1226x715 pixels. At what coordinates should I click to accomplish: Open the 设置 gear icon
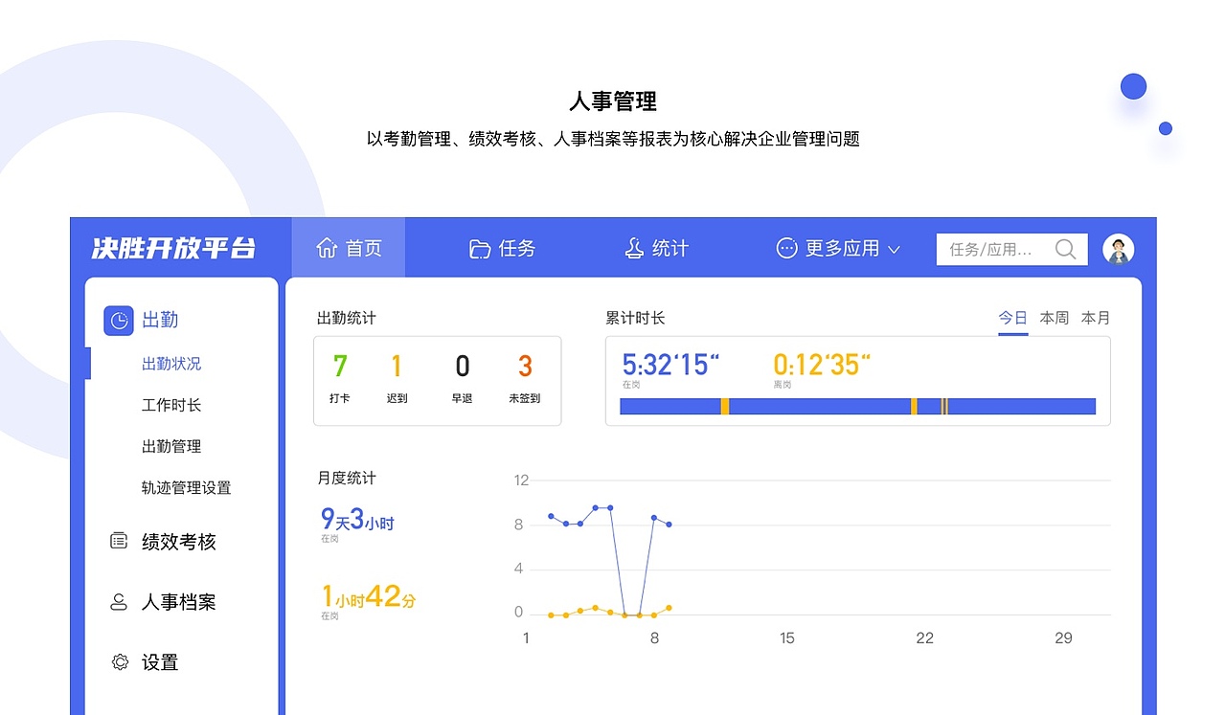click(118, 661)
